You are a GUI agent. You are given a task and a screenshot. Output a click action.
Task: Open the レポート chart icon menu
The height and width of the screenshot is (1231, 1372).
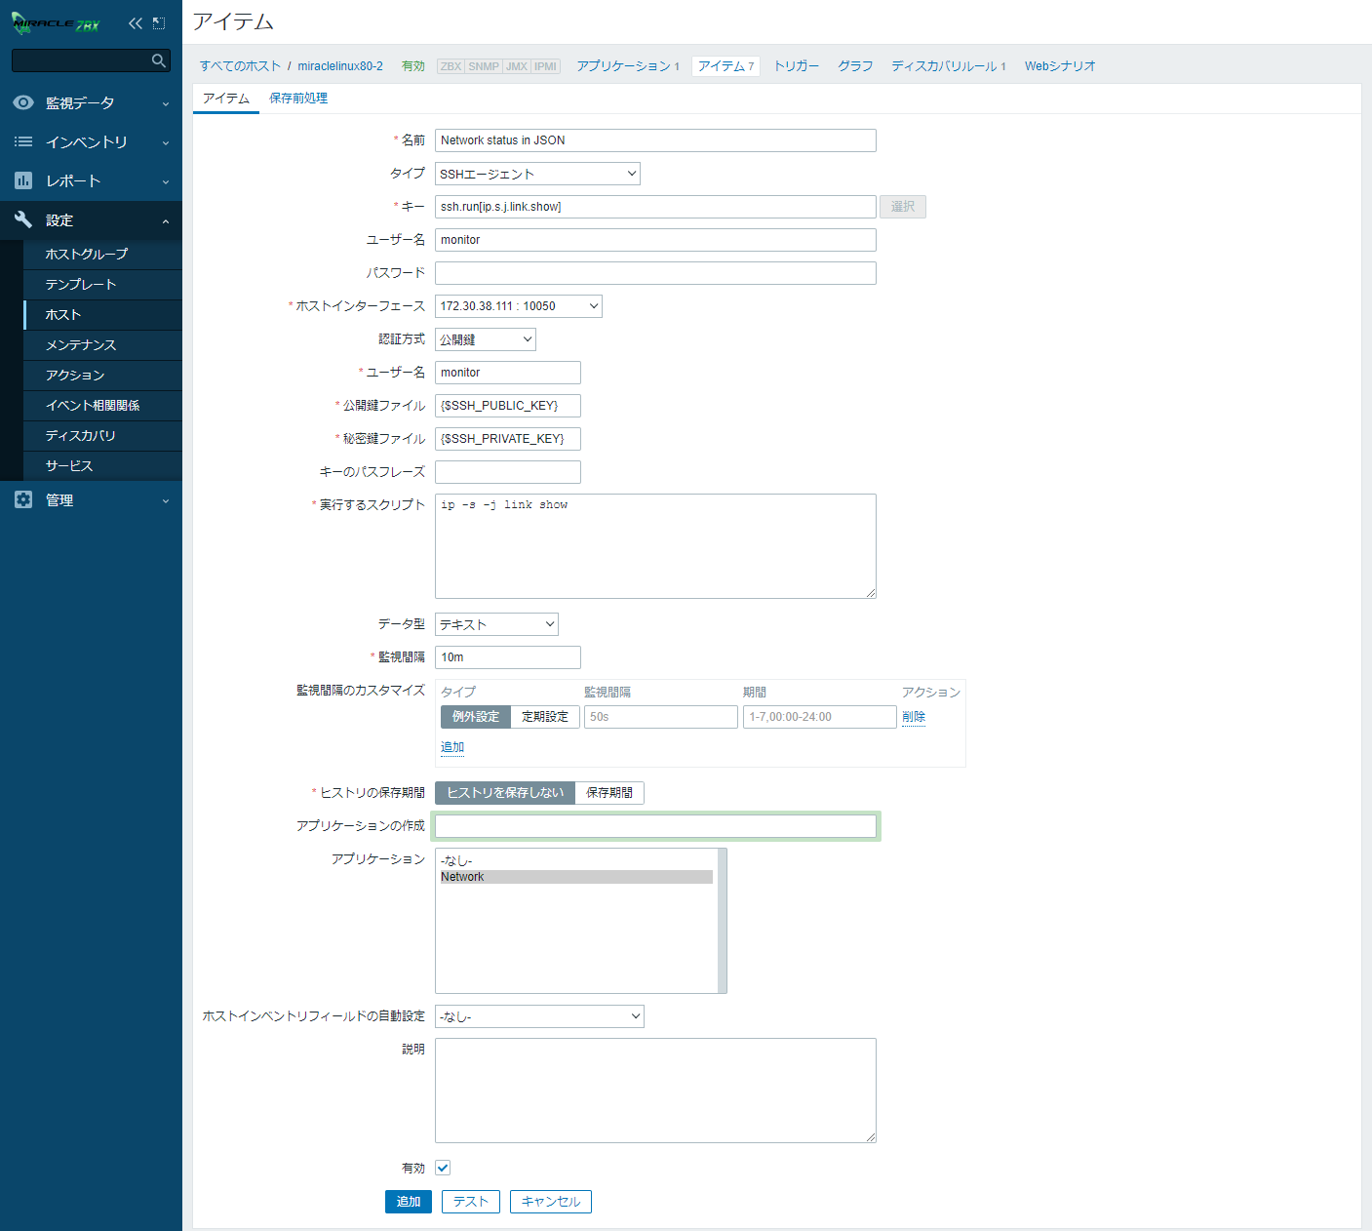coord(23,180)
